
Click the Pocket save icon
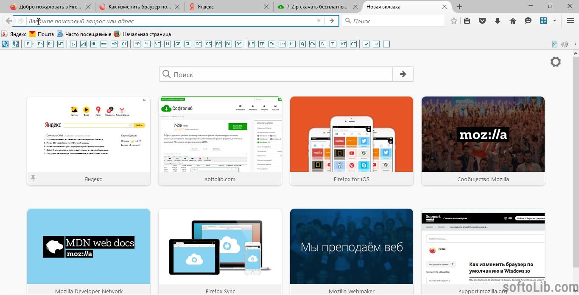tap(482, 21)
